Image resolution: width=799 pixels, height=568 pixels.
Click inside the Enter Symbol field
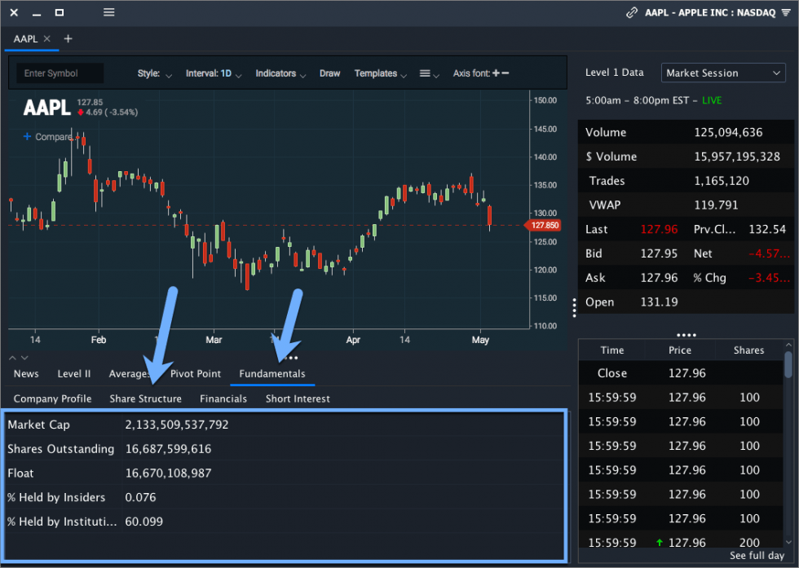[58, 73]
